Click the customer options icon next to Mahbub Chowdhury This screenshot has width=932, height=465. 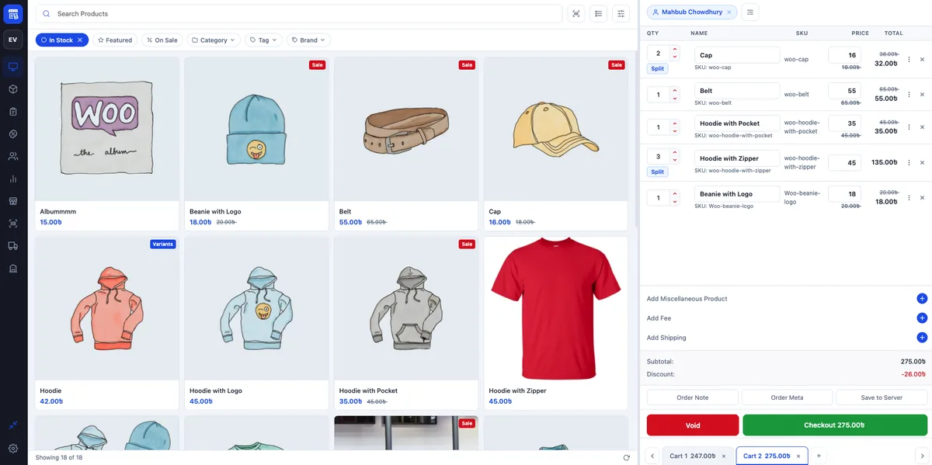click(x=749, y=12)
